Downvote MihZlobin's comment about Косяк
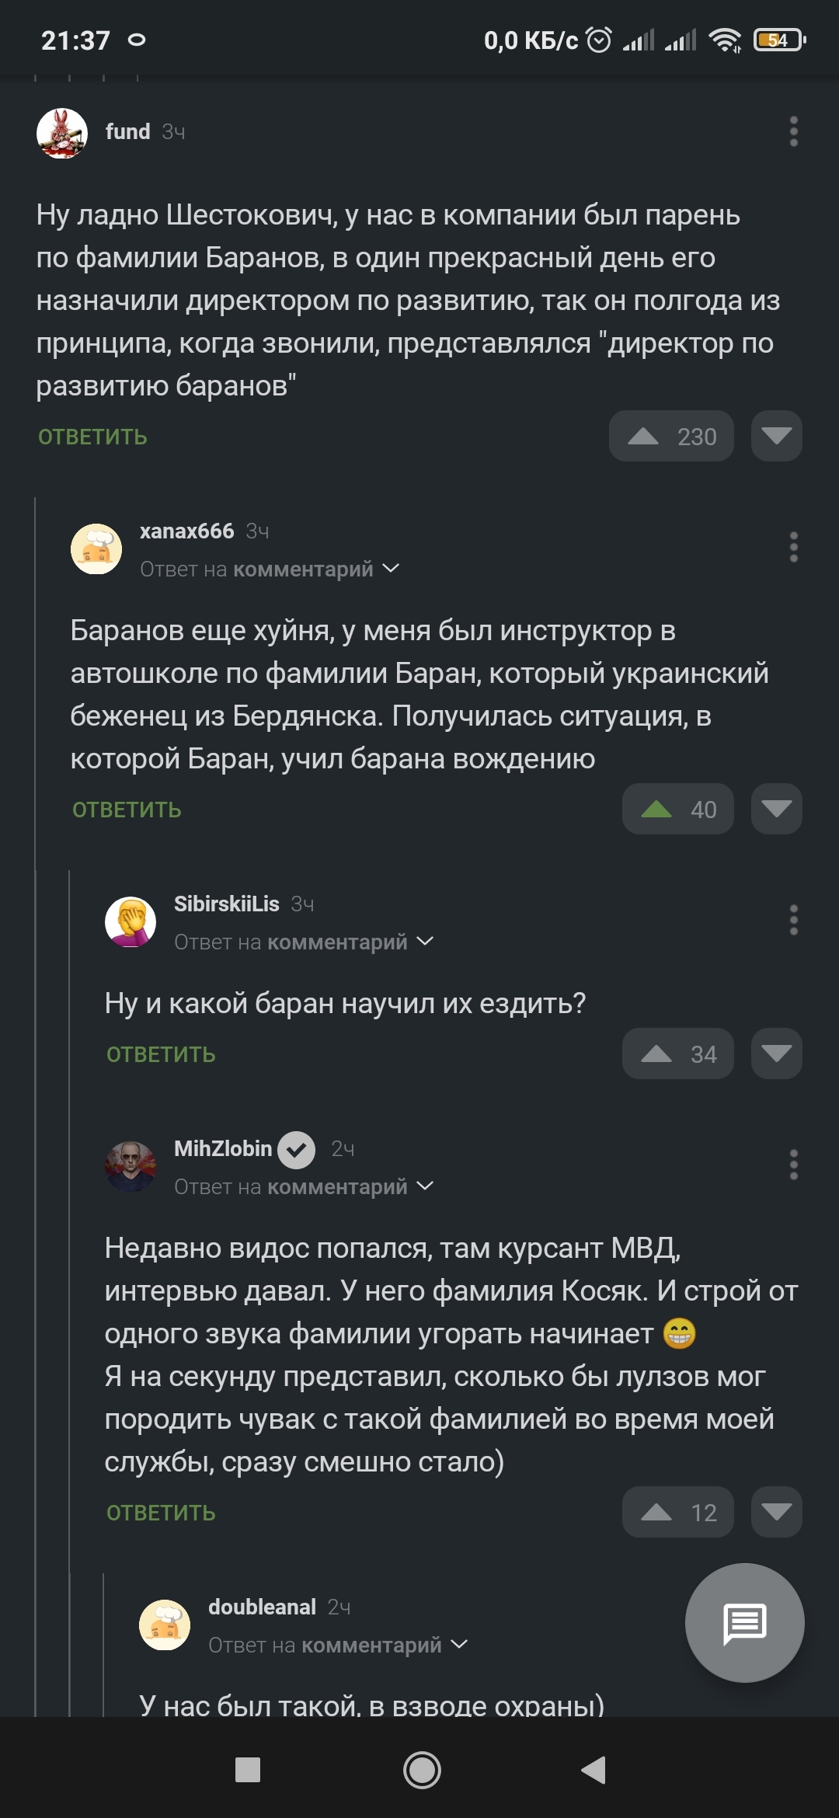The width and height of the screenshot is (839, 1818). tap(776, 1512)
